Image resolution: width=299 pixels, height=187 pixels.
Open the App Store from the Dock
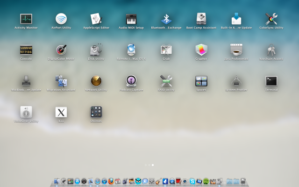tap(77, 181)
